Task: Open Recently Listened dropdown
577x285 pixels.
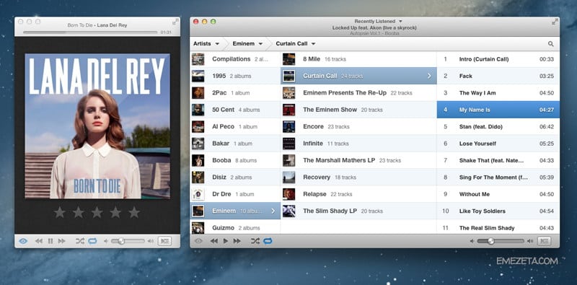Action: [378, 22]
